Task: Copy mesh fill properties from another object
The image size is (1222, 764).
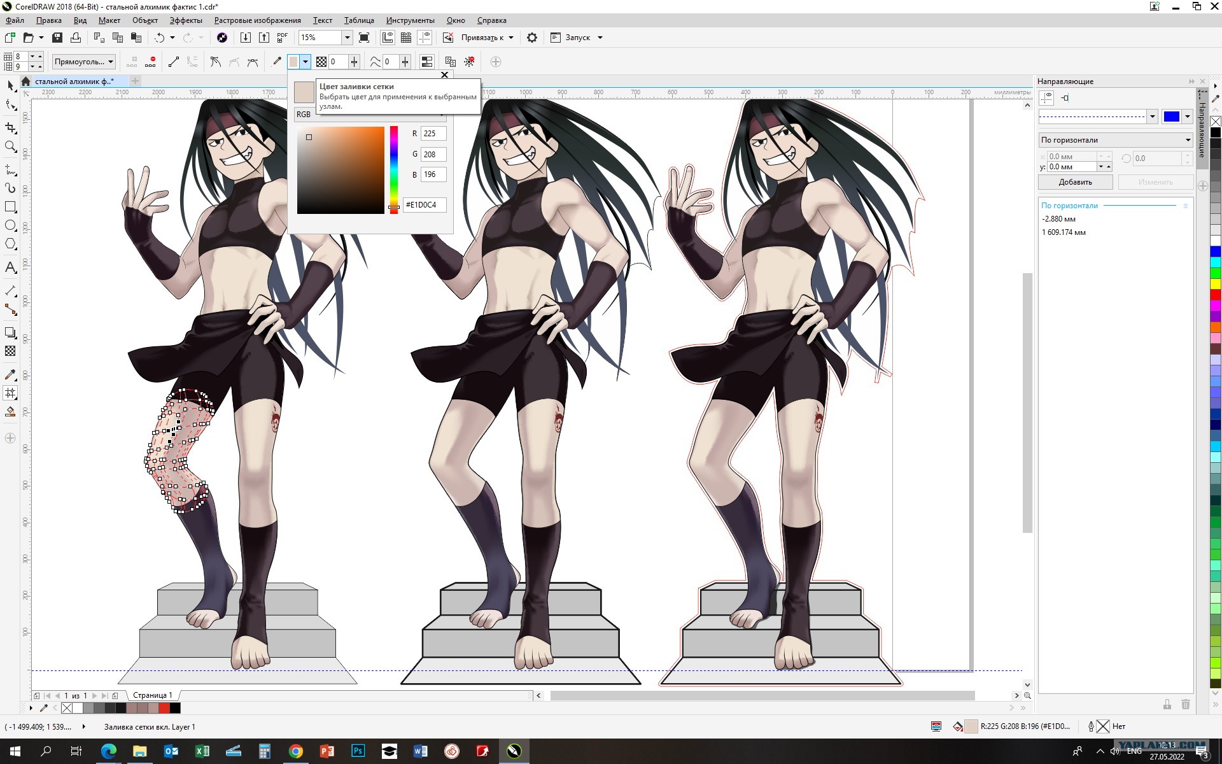Action: (451, 62)
